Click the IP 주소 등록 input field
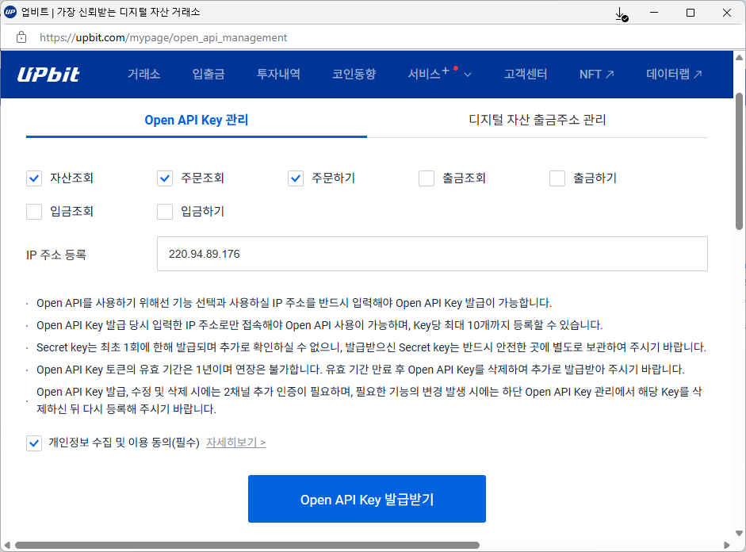This screenshot has height=552, width=746. (432, 255)
